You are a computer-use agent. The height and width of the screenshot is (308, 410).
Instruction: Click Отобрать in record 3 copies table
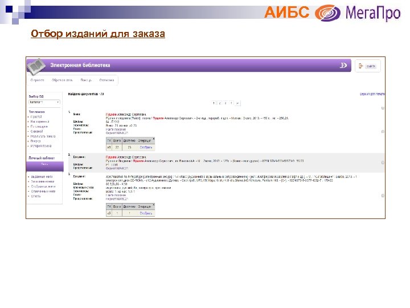coord(146,213)
